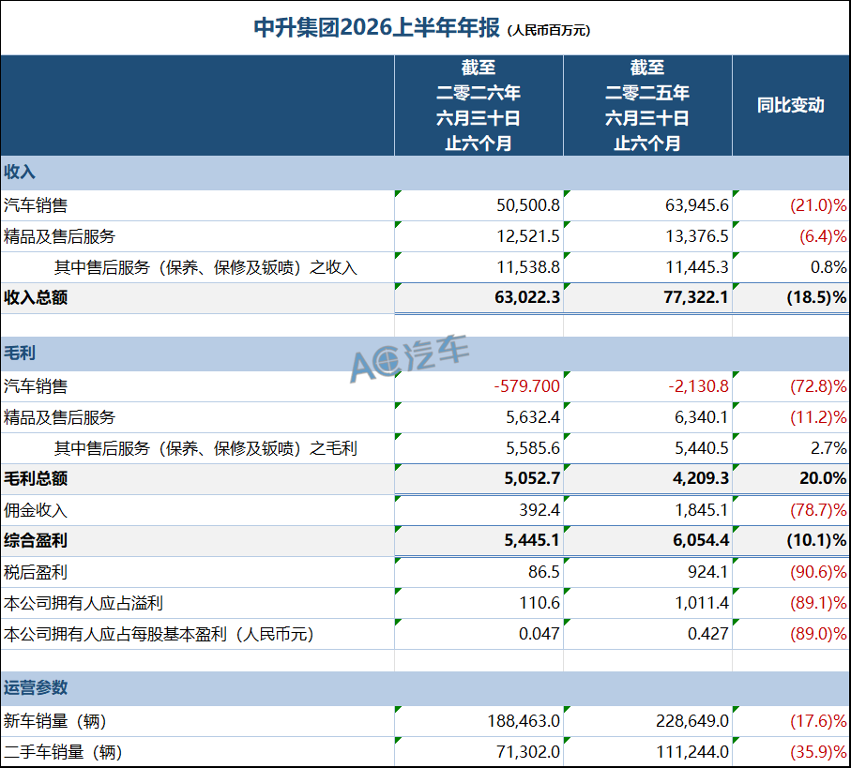
Task: Select the value 0.427 cell
Action: tap(647, 634)
